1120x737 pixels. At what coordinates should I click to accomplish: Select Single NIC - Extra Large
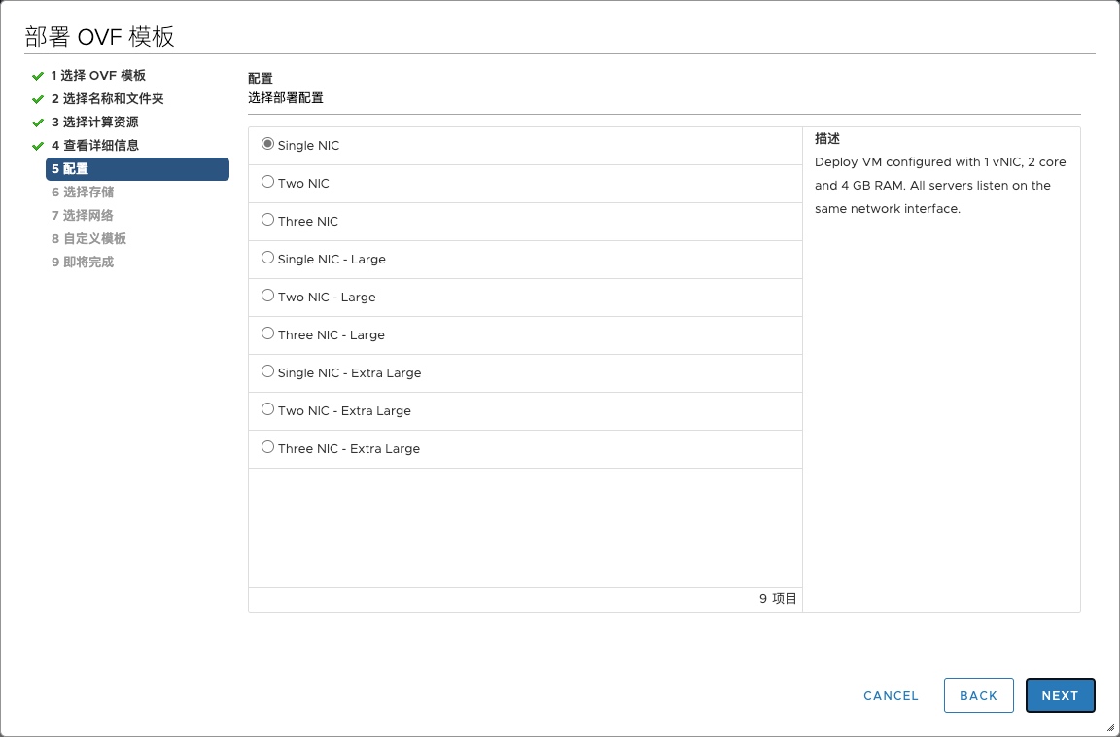coord(267,371)
